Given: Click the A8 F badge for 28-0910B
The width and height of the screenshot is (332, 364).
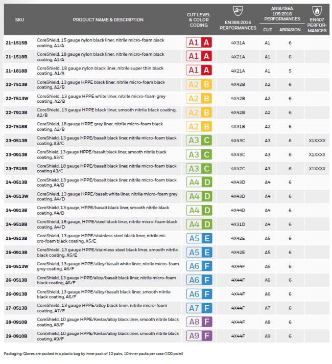Looking at the screenshot, I should tap(199, 322).
